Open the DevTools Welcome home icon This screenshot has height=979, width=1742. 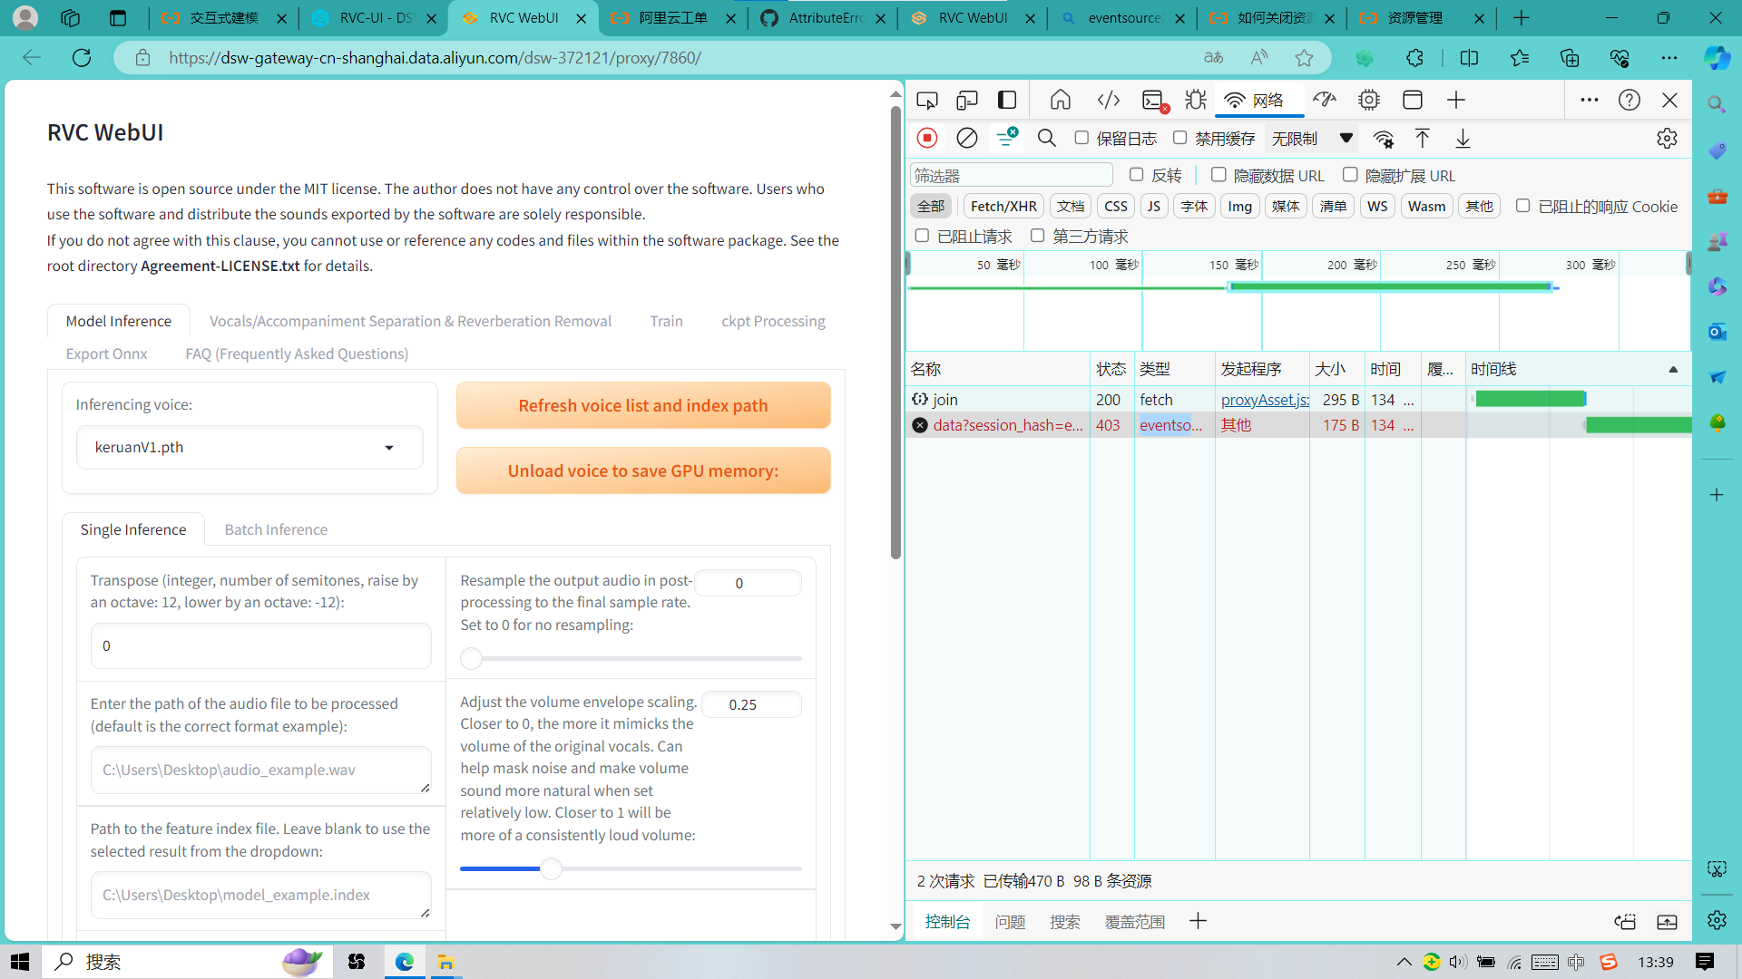[x=1061, y=101]
